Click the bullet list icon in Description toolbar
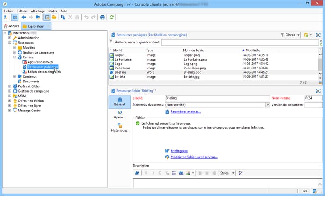329x200 pixels. (174, 173)
